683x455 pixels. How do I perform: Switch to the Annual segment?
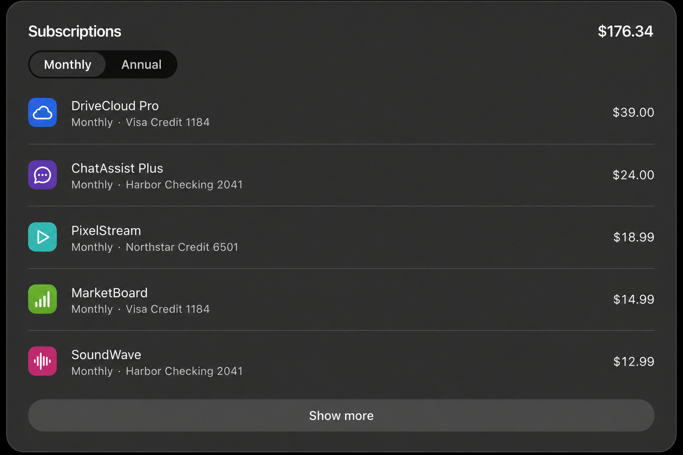[x=141, y=64]
